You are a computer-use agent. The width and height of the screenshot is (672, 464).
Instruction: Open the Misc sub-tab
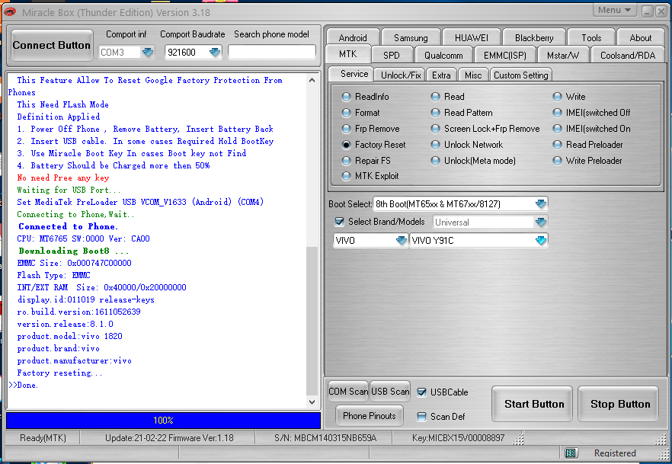point(473,75)
